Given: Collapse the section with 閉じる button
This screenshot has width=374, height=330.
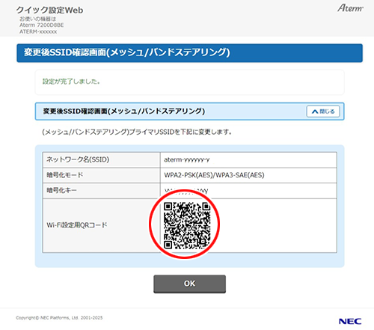Looking at the screenshot, I should click(323, 111).
